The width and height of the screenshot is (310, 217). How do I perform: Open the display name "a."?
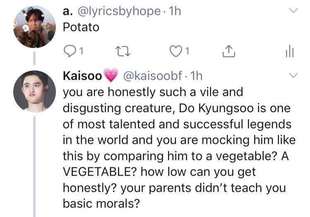tap(68, 11)
